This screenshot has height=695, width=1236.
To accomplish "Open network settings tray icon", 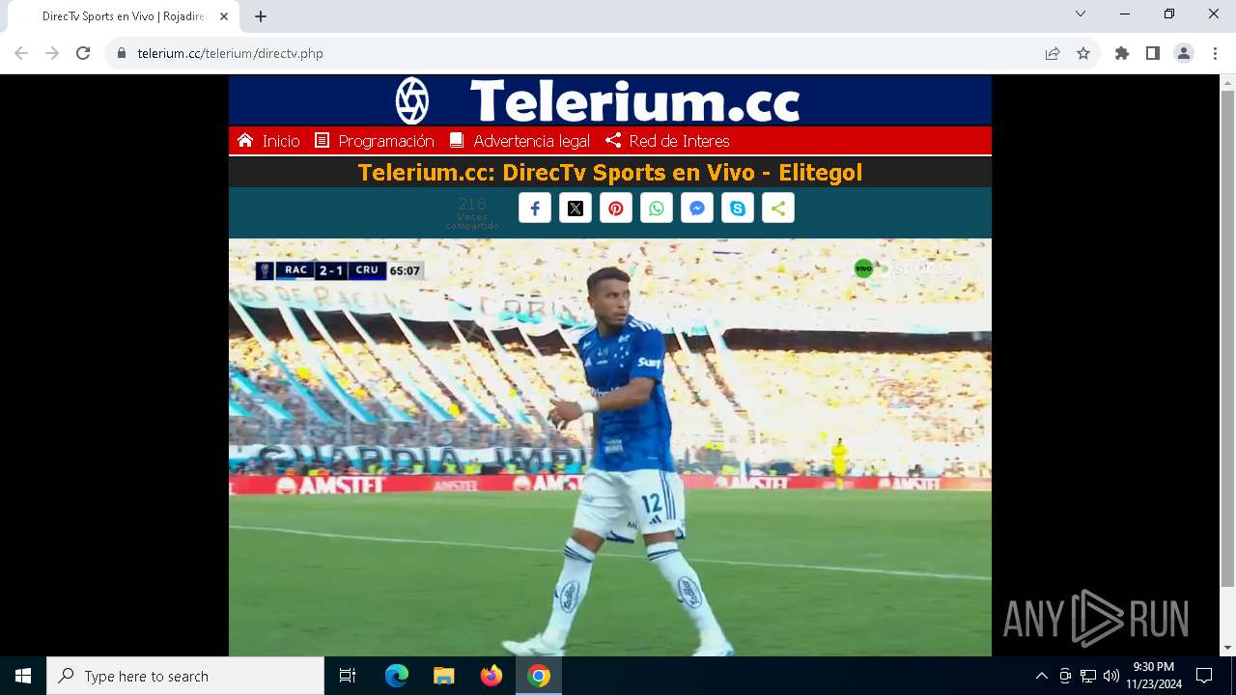I will click(1088, 676).
